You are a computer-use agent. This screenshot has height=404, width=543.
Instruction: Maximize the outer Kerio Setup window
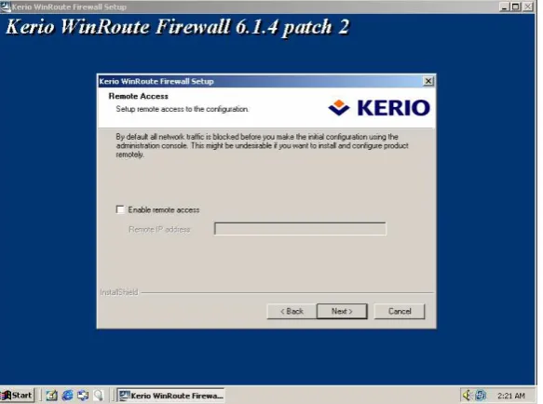click(516, 7)
